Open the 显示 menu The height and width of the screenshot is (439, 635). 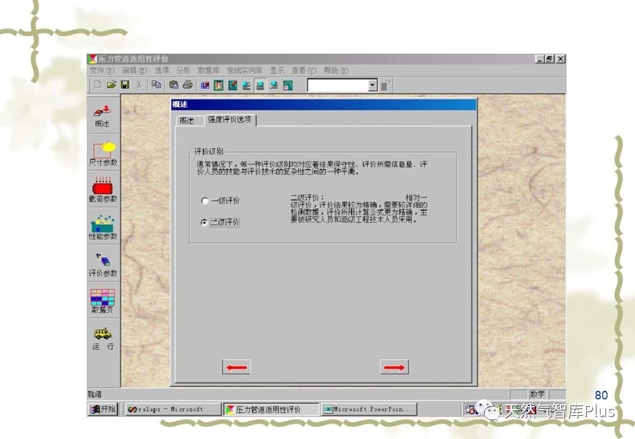277,70
